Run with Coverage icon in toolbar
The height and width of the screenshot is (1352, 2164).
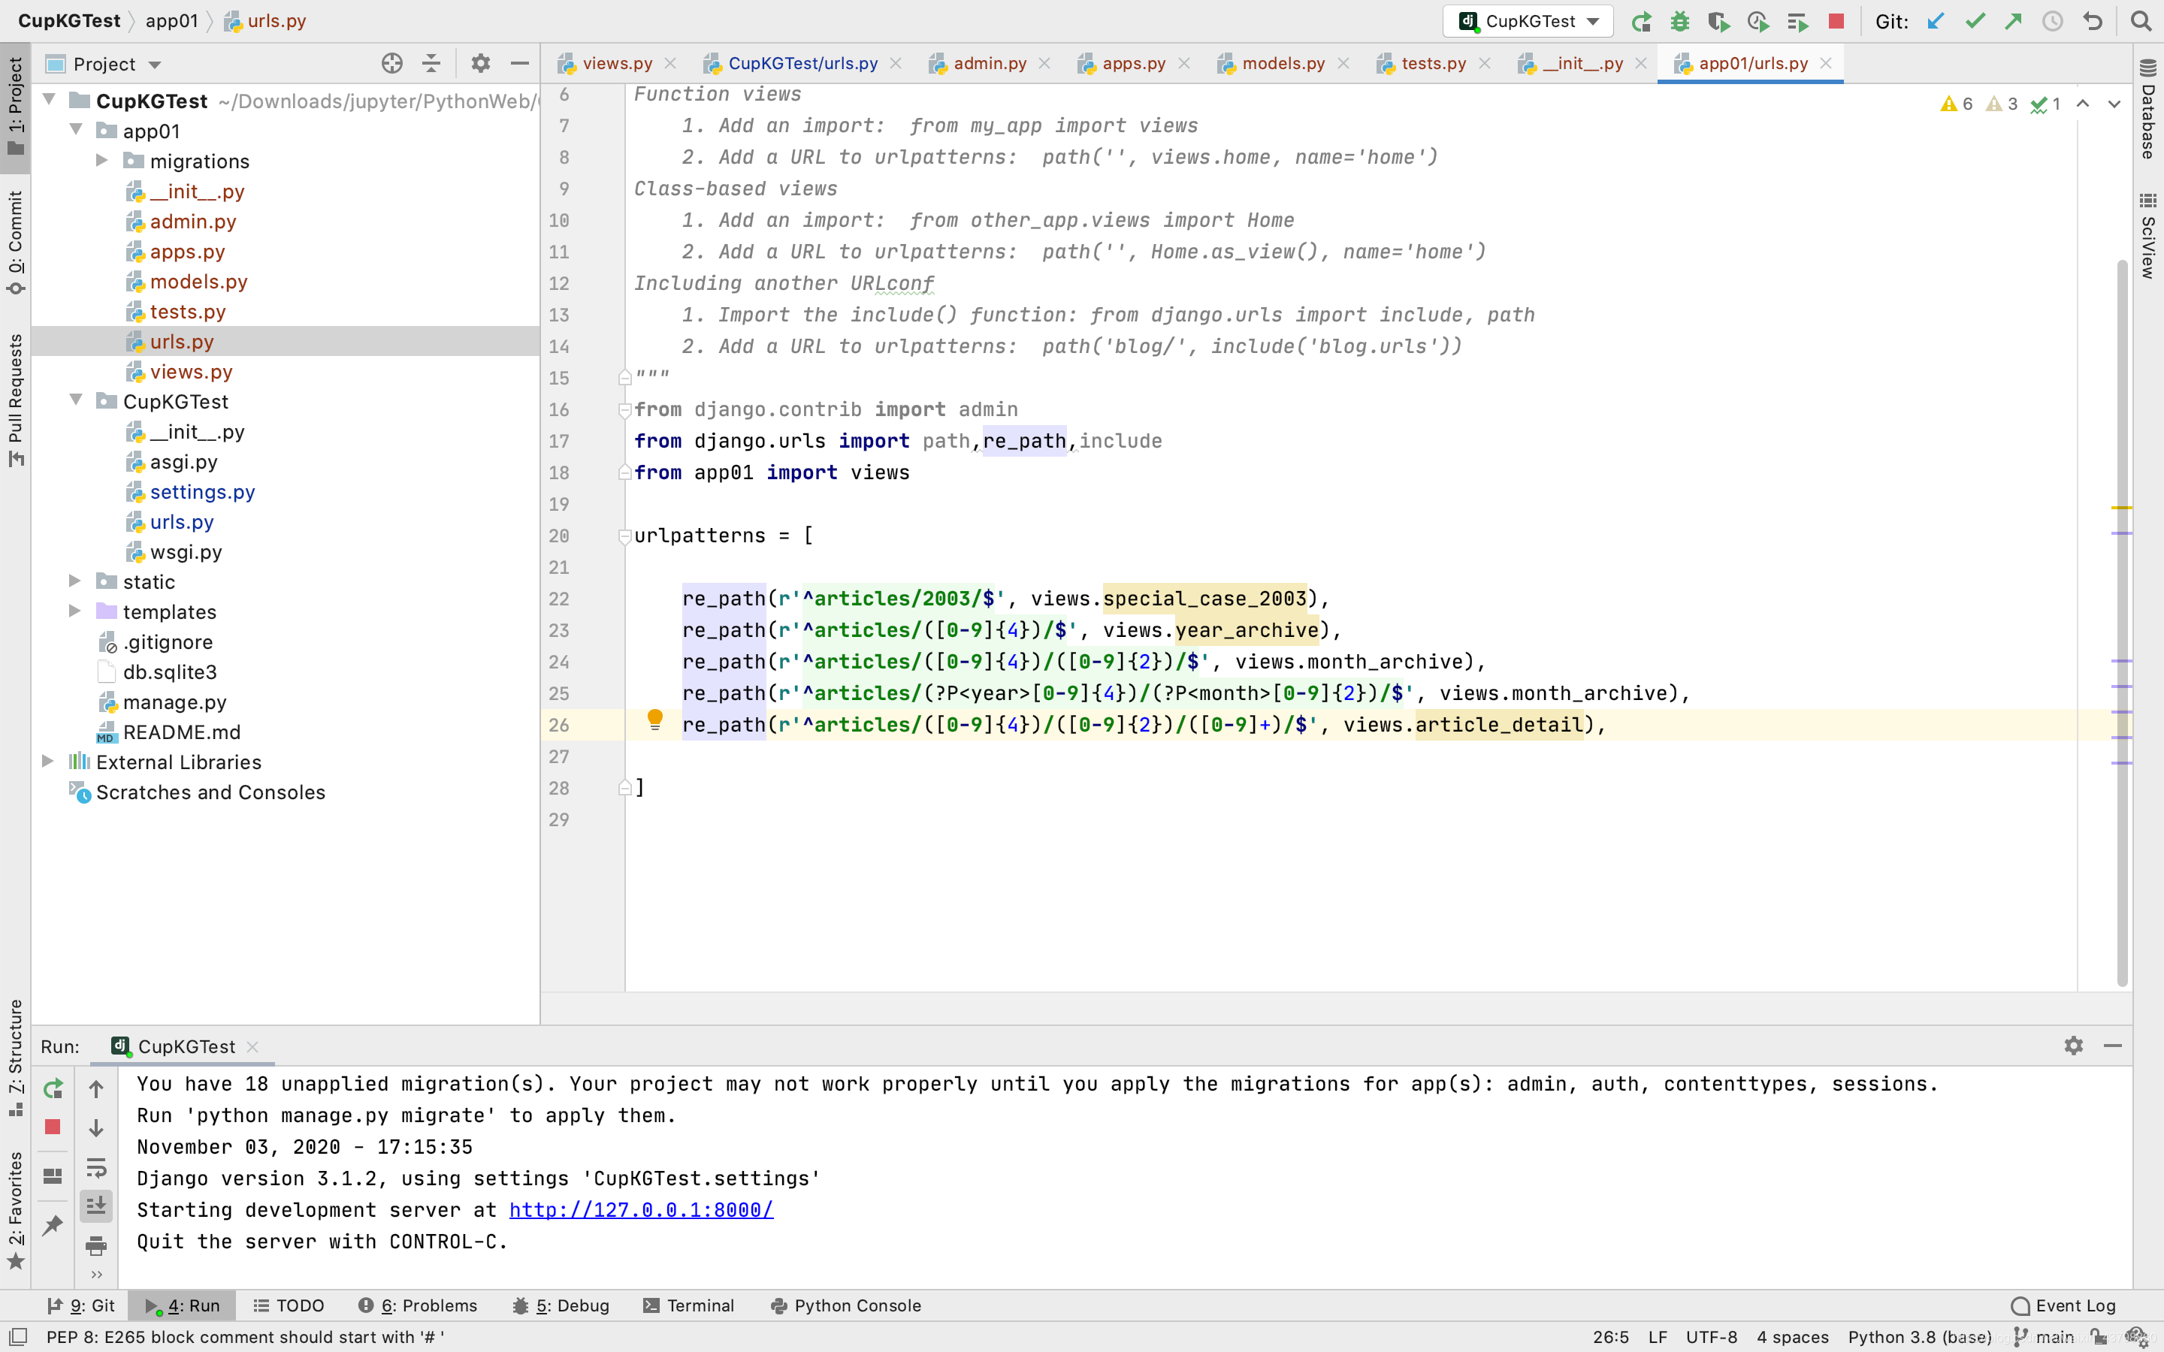1718,22
